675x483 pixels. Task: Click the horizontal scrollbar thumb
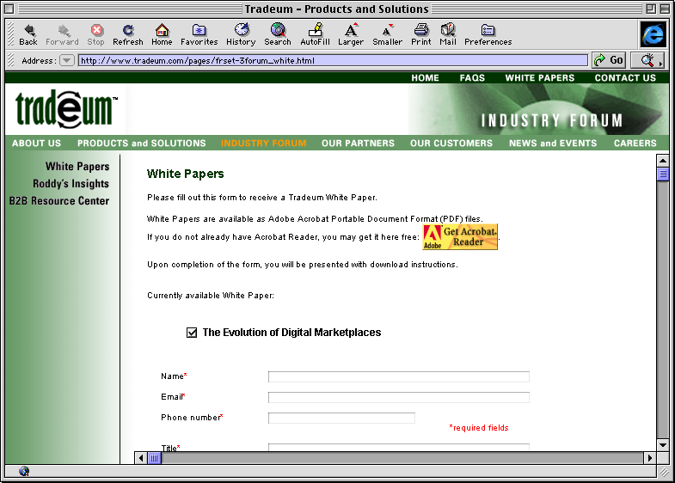coord(155,458)
